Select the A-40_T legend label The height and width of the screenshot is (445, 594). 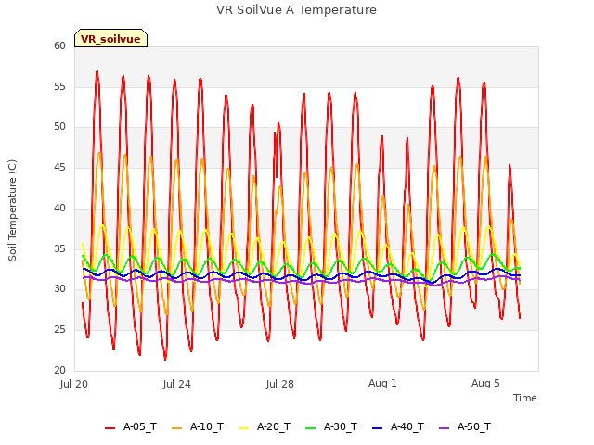click(x=407, y=426)
